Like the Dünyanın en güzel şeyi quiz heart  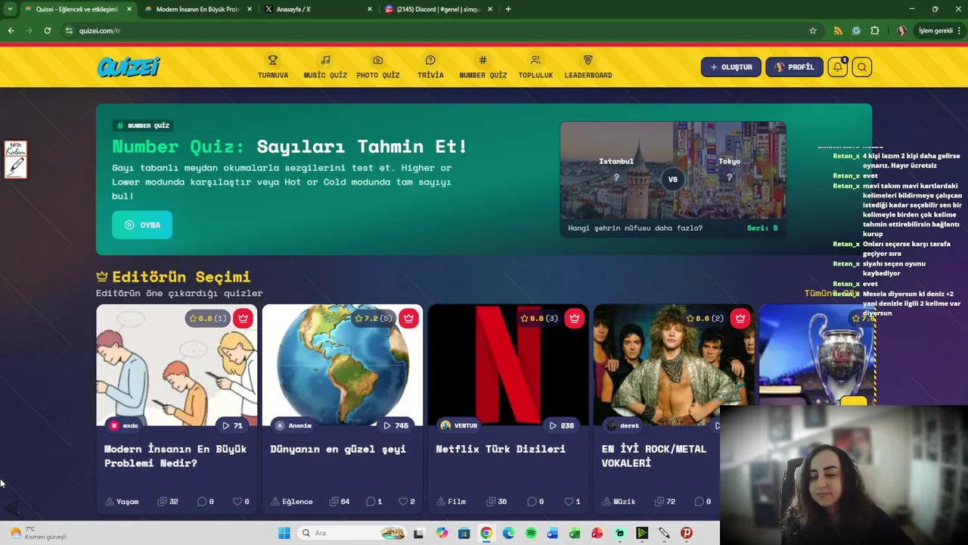pos(403,501)
